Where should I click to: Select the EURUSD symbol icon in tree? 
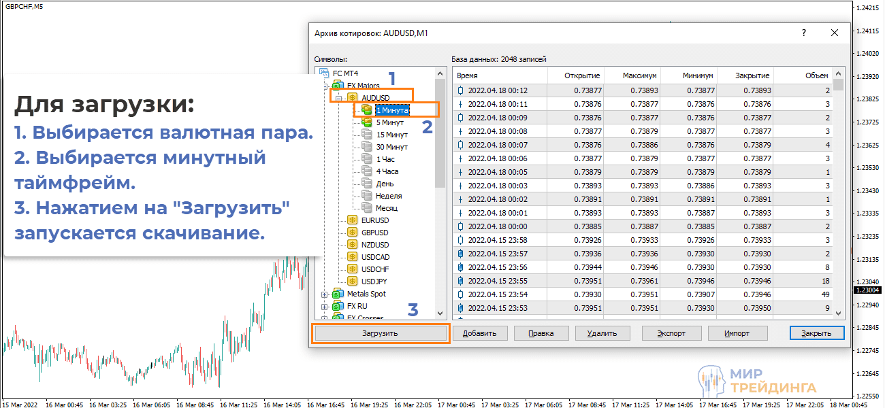pyautogui.click(x=352, y=220)
